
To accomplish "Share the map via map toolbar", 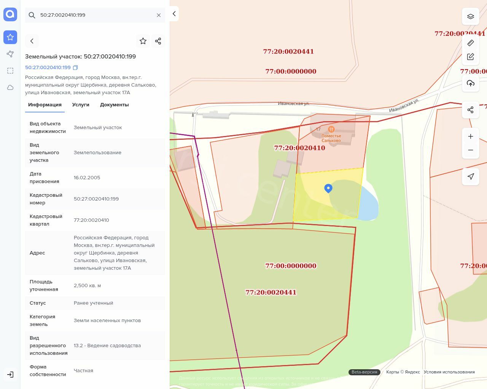I will click(471, 110).
